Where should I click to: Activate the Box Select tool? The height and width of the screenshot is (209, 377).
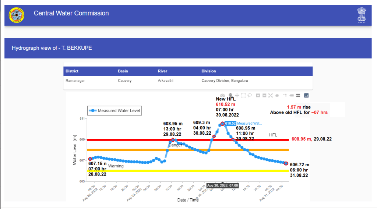[243, 95]
